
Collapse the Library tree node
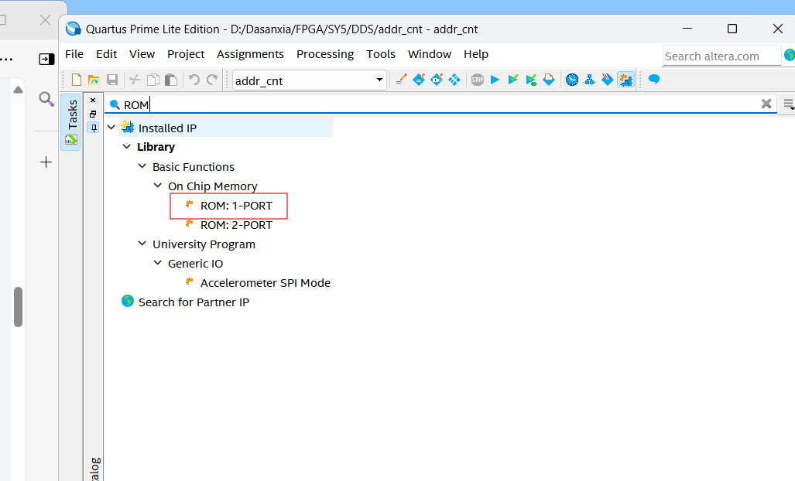127,146
